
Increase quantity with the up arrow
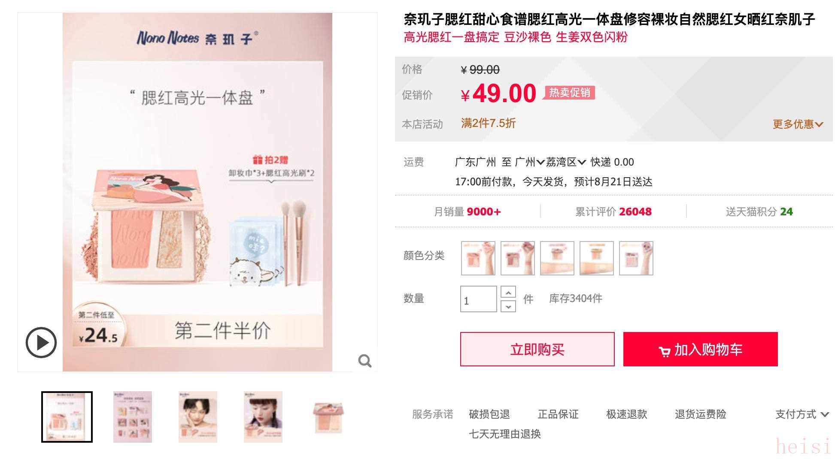click(x=508, y=293)
